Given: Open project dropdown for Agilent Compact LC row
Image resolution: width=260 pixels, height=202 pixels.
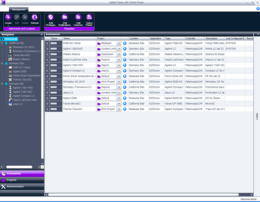Looking at the screenshot, I should tap(119, 71).
